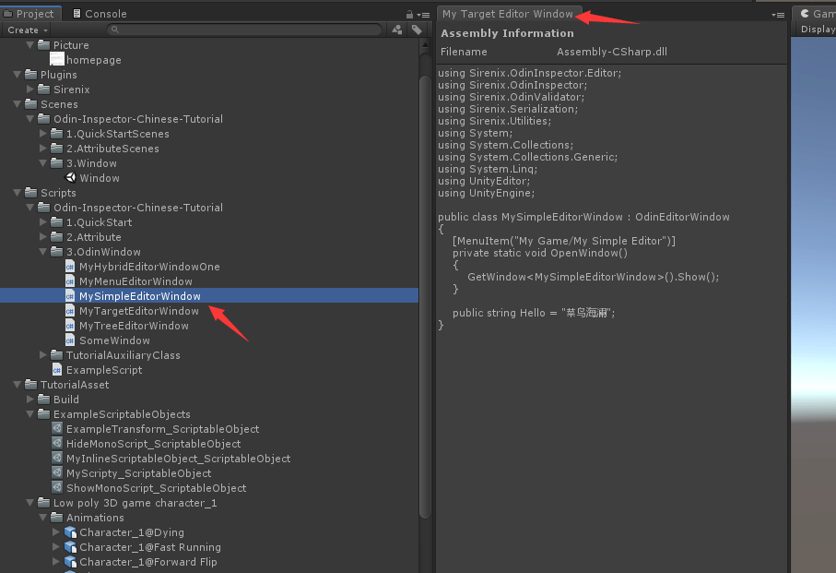Click the Project search field
The image size is (836, 573).
[244, 30]
